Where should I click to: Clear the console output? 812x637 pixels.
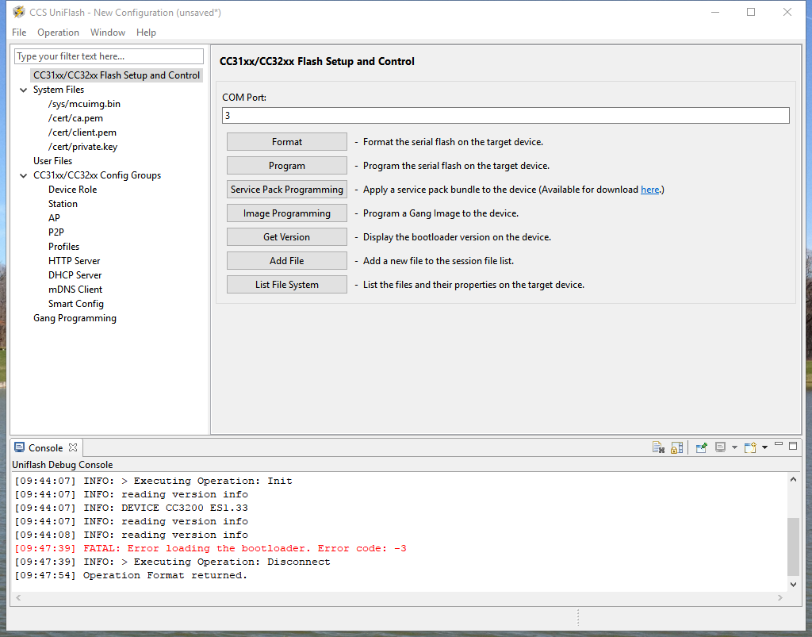pyautogui.click(x=658, y=447)
